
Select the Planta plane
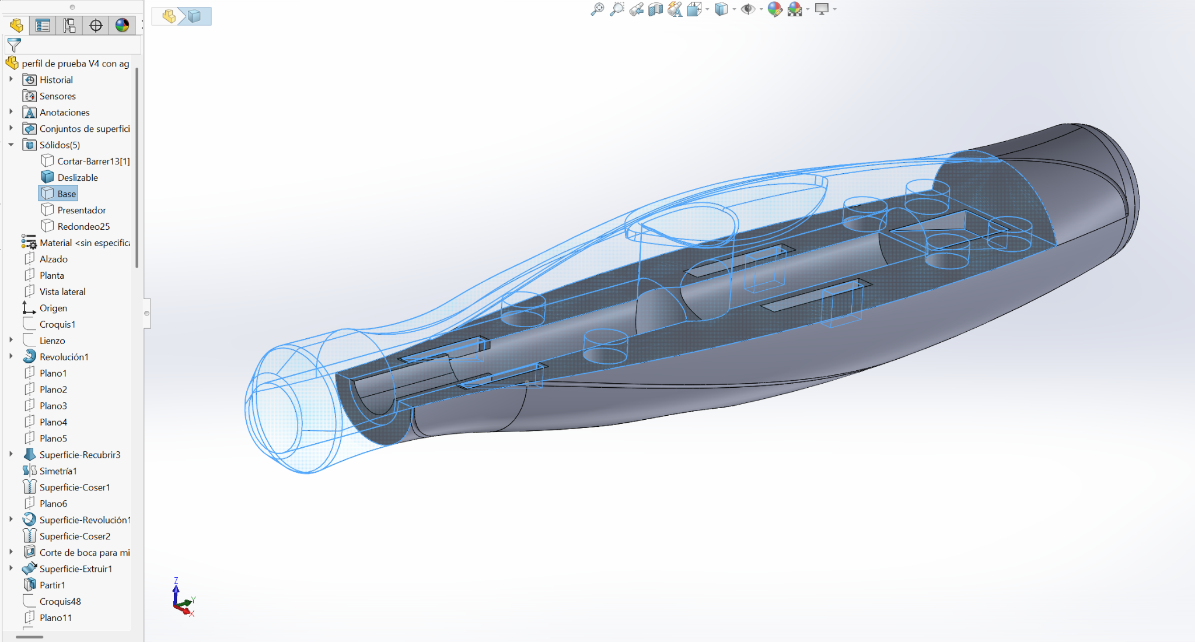point(52,276)
